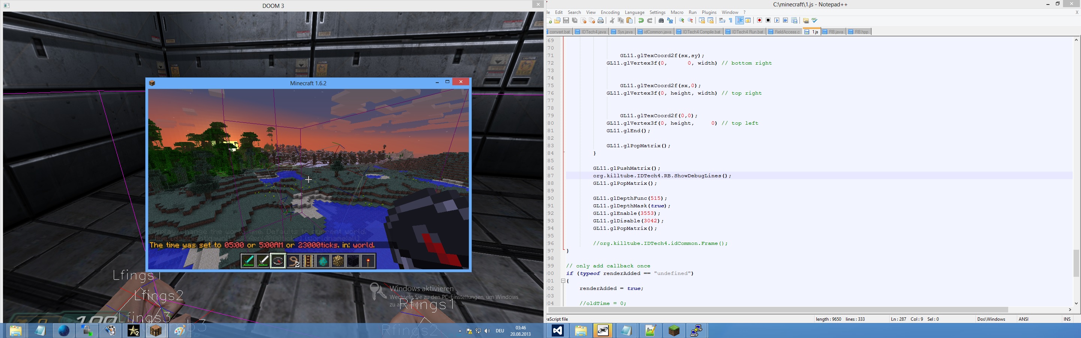Zoom out with the magnifier minus icon
The image size is (1081, 338).
point(690,20)
